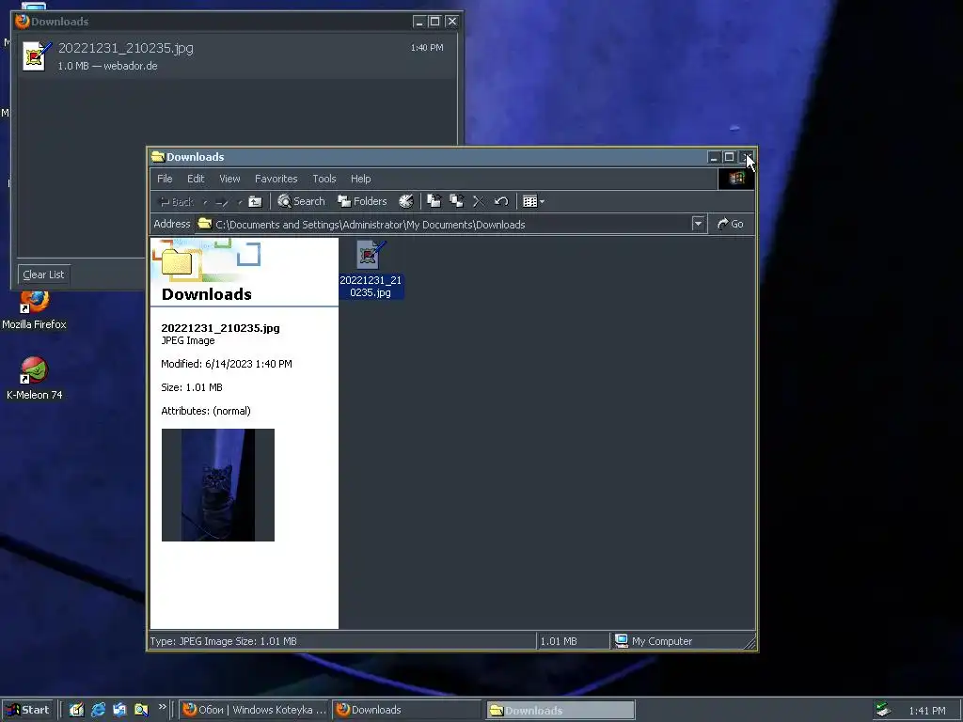
Task: Maximize the Firefox Downloads window
Action: tap(434, 22)
